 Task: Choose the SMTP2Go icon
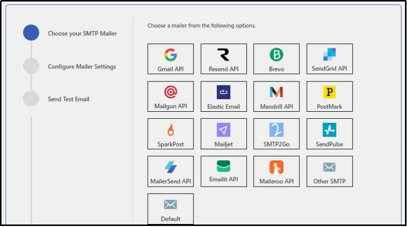pyautogui.click(x=276, y=130)
